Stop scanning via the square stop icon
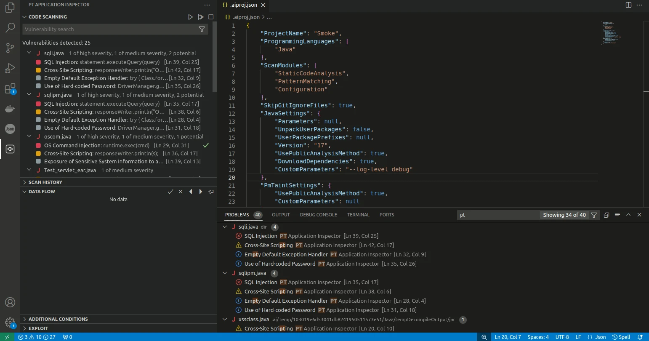This screenshot has height=341, width=649. click(x=211, y=17)
